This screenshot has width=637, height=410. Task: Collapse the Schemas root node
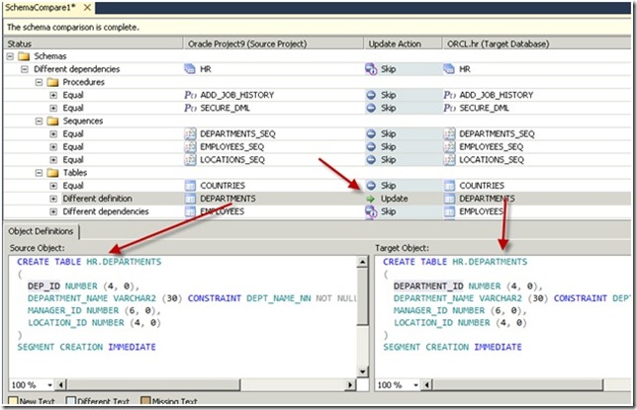coord(11,57)
